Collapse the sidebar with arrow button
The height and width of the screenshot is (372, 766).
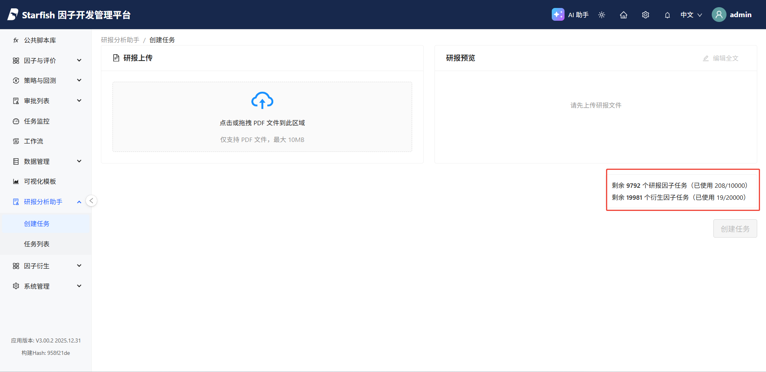[91, 201]
